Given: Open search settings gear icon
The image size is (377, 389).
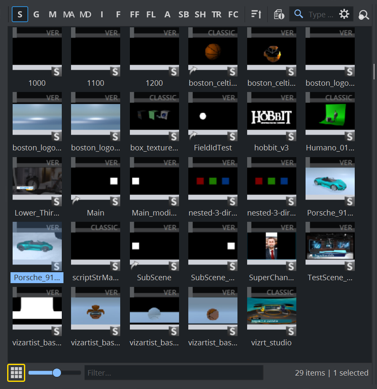Looking at the screenshot, I should [344, 14].
